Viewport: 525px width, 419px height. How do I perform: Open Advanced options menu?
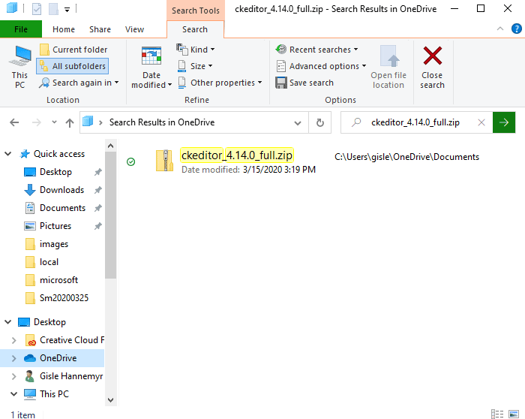pyautogui.click(x=321, y=66)
